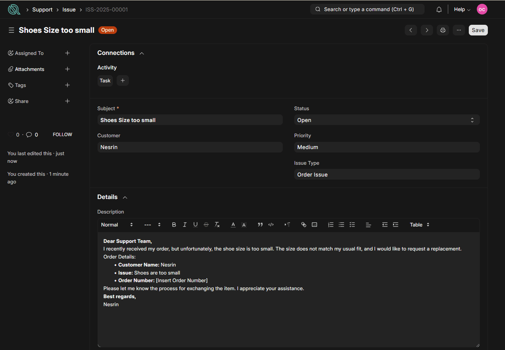This screenshot has height=350, width=505.
Task: Open the Task connection link
Action: [105, 80]
